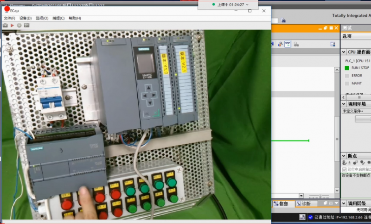
Task: Open the 文件(F) menu
Action: pyautogui.click(x=10, y=18)
